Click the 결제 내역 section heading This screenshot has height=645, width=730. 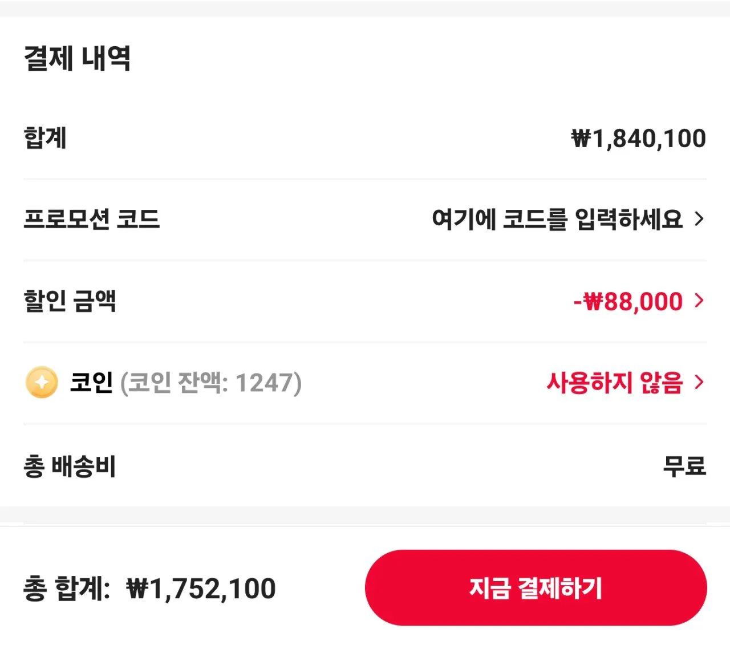[x=77, y=57]
